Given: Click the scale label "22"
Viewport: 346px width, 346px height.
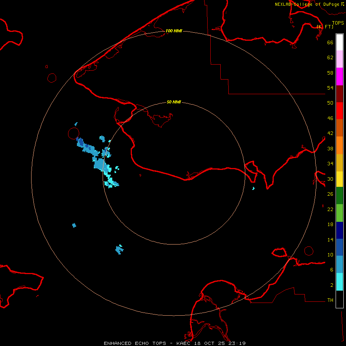Looking at the screenshot, I should point(330,209).
